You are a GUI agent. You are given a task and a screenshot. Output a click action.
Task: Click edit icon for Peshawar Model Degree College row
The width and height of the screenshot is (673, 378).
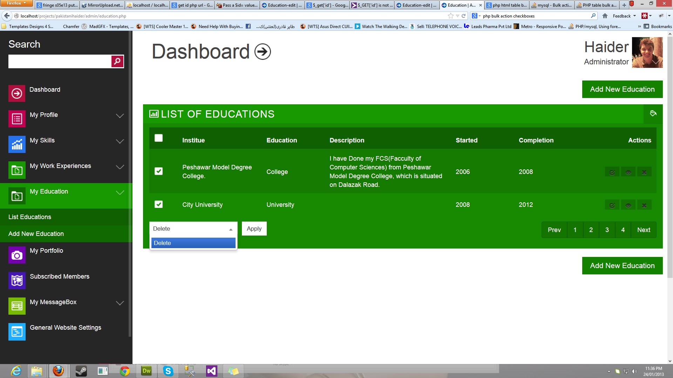(612, 172)
